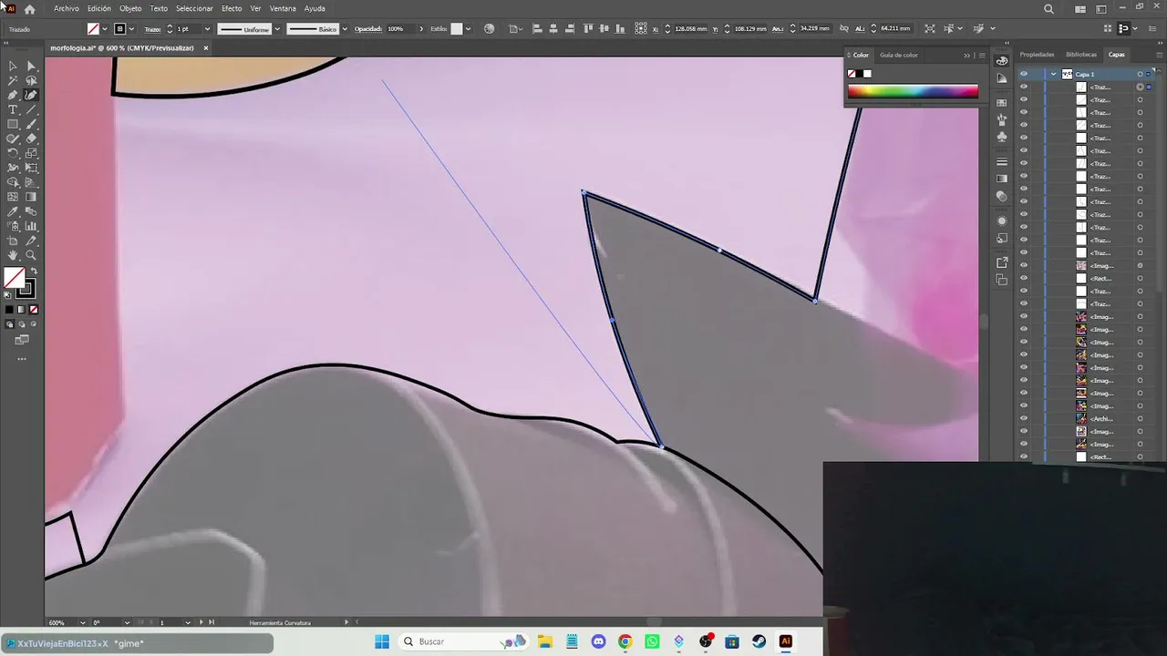Select the Eyedropper tool
Viewport: 1167px width, 656px height.
coord(13,211)
